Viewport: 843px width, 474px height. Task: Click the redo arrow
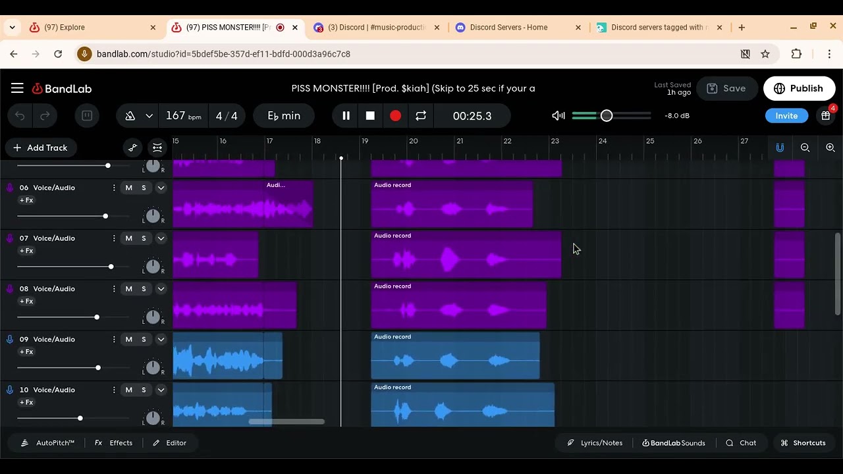pos(45,116)
